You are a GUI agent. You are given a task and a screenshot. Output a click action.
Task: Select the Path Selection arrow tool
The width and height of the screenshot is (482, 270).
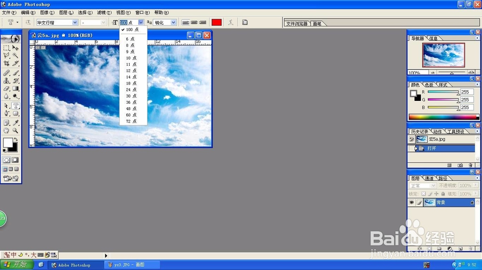click(6, 106)
